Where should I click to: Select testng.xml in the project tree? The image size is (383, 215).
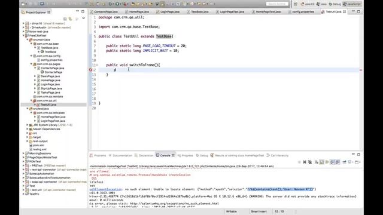39,149
